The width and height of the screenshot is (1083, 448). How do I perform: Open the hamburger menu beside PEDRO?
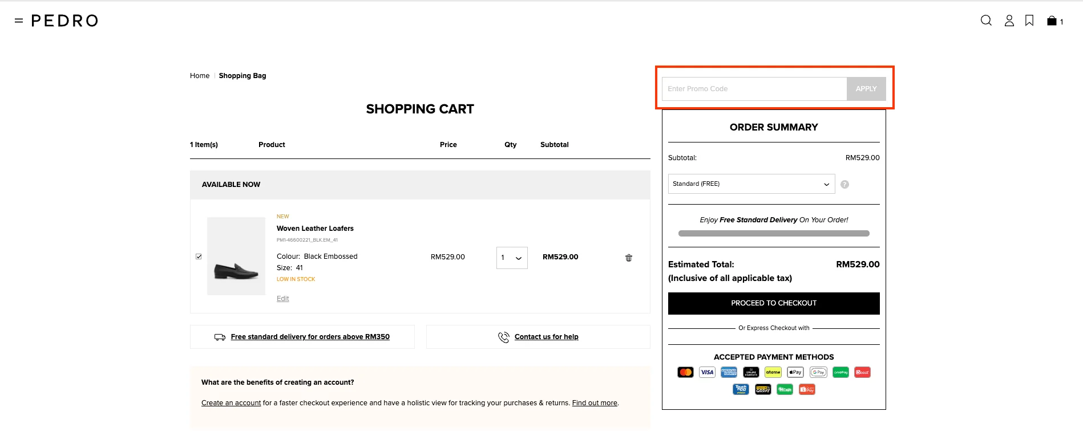click(19, 21)
